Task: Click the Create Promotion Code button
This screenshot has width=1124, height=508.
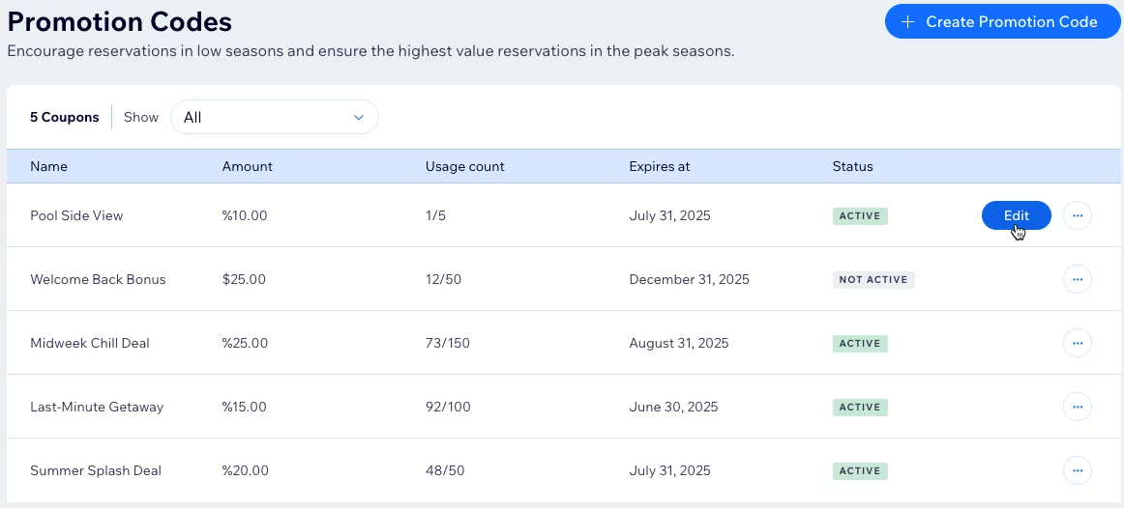Action: pos(1002,21)
